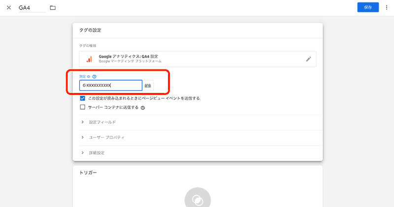
Task: Edit tag type with the pencil icon
Action: [x=308, y=59]
